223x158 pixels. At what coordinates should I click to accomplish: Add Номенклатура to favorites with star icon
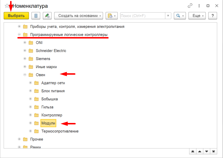click(7, 6)
